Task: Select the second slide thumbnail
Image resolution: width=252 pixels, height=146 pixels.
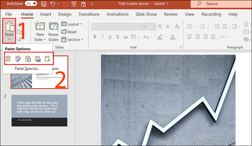Action: coord(39,110)
